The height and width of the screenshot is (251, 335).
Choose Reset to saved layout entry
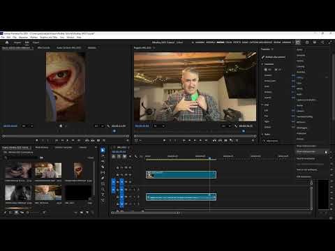pos(306,158)
